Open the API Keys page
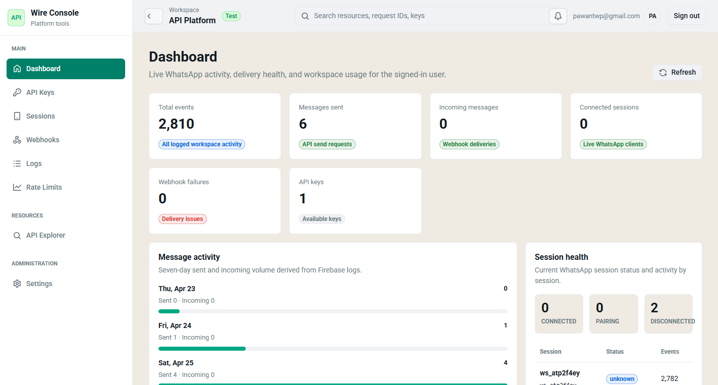This screenshot has height=385, width=718. coord(66,92)
